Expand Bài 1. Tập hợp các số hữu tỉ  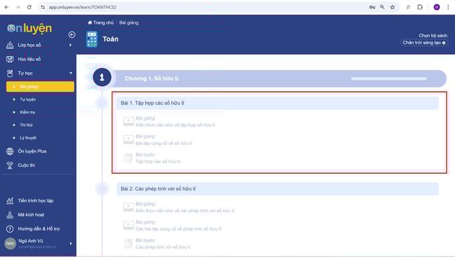pyautogui.click(x=277, y=103)
